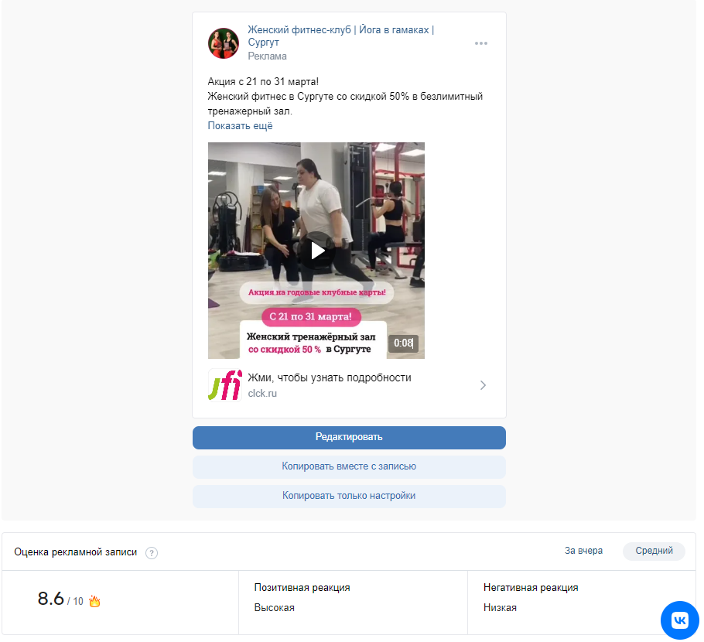Click Копировать только настройки
Viewport: 704px width, 642px height.
coord(349,496)
